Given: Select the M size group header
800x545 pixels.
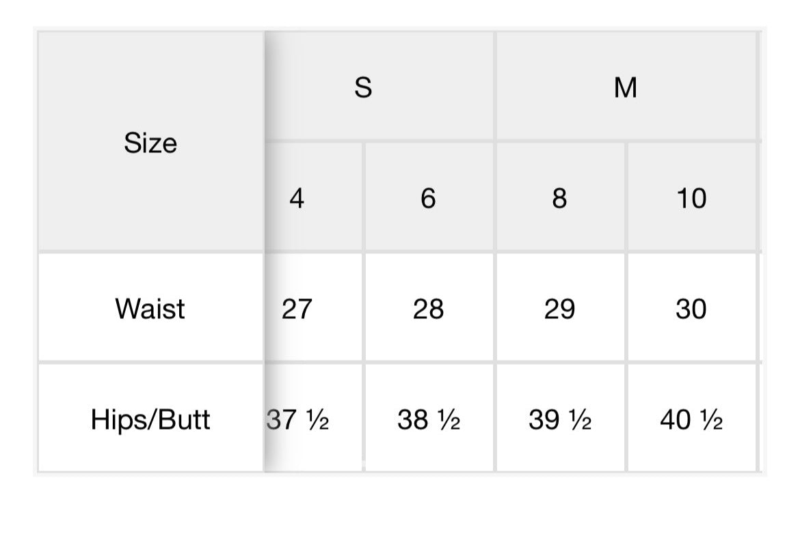Looking at the screenshot, I should coord(625,87).
